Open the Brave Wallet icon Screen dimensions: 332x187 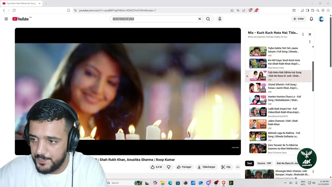coord(313,10)
